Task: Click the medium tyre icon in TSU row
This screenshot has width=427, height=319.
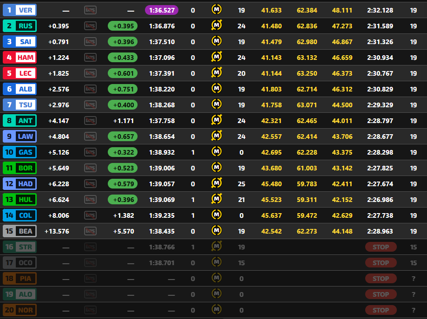Action: (217, 104)
